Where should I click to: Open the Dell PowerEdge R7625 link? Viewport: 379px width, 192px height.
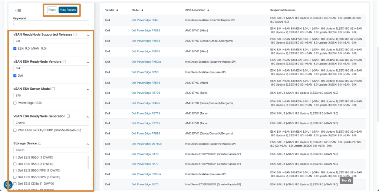[x=146, y=133]
